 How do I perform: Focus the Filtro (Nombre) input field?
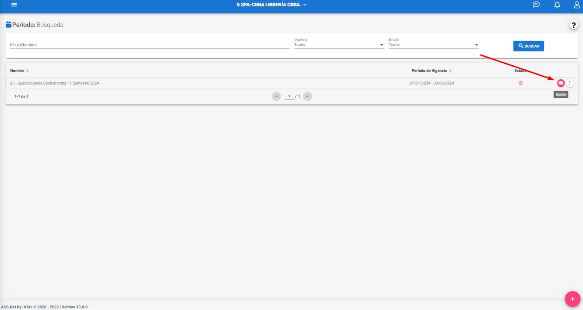tap(150, 45)
